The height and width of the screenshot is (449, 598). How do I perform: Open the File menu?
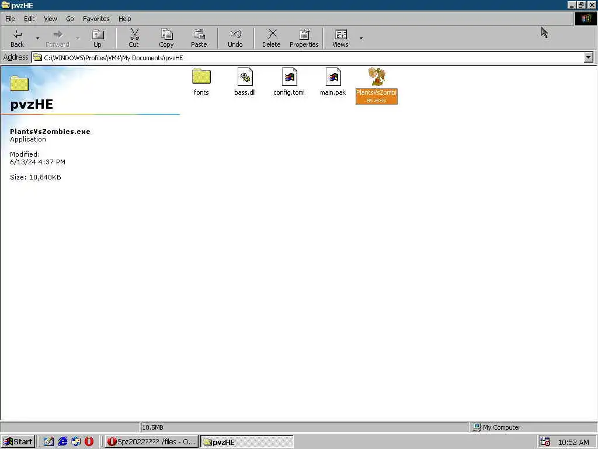[10, 19]
